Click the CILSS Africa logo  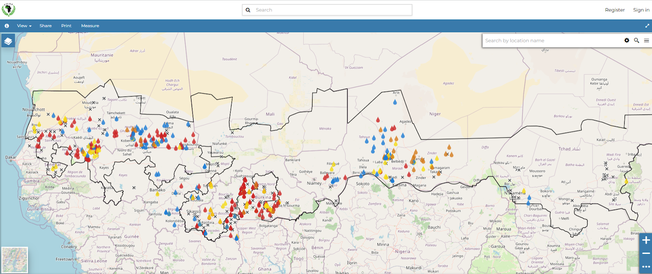click(x=8, y=9)
